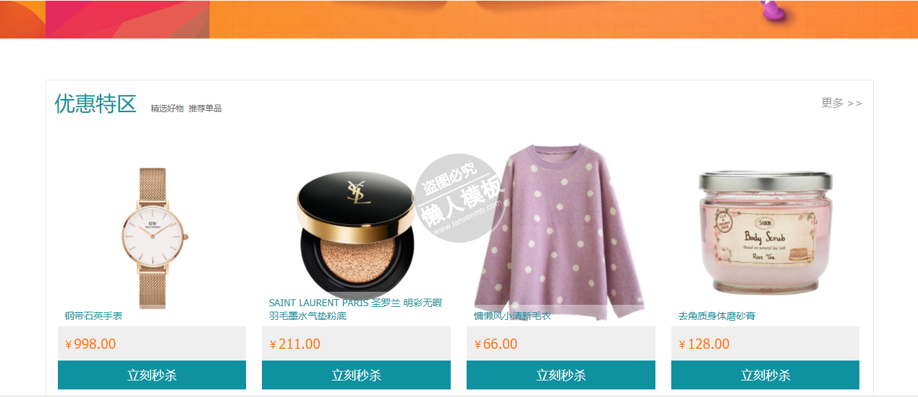Image resolution: width=918 pixels, height=397 pixels.
Task: Open the SAINT LAURENT PARIS cushion title
Action: [x=356, y=310]
